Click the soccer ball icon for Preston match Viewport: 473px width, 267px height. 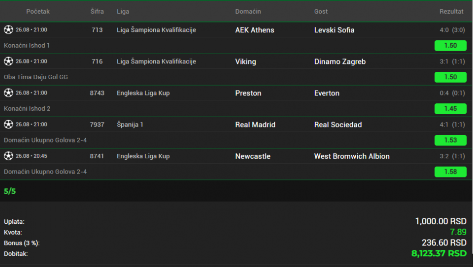point(8,93)
